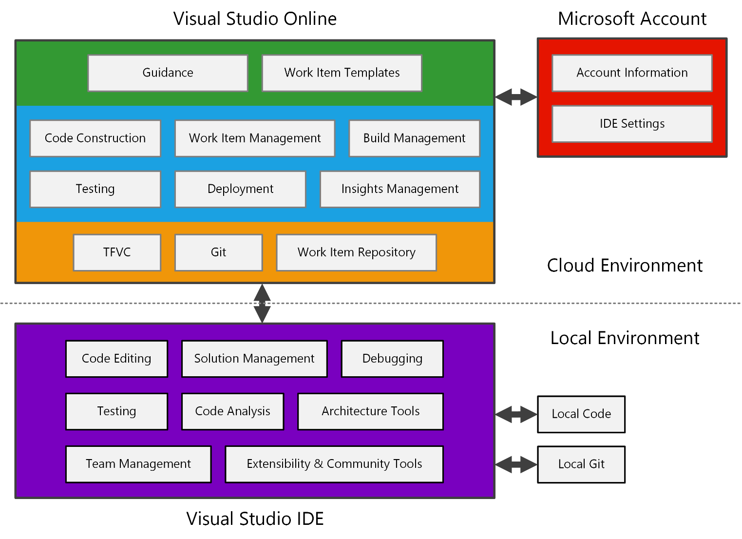Click the Solution Management box
742x539 pixels.
click(x=254, y=359)
